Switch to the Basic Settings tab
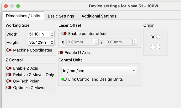This screenshot has width=181, height=108. tap(61, 16)
